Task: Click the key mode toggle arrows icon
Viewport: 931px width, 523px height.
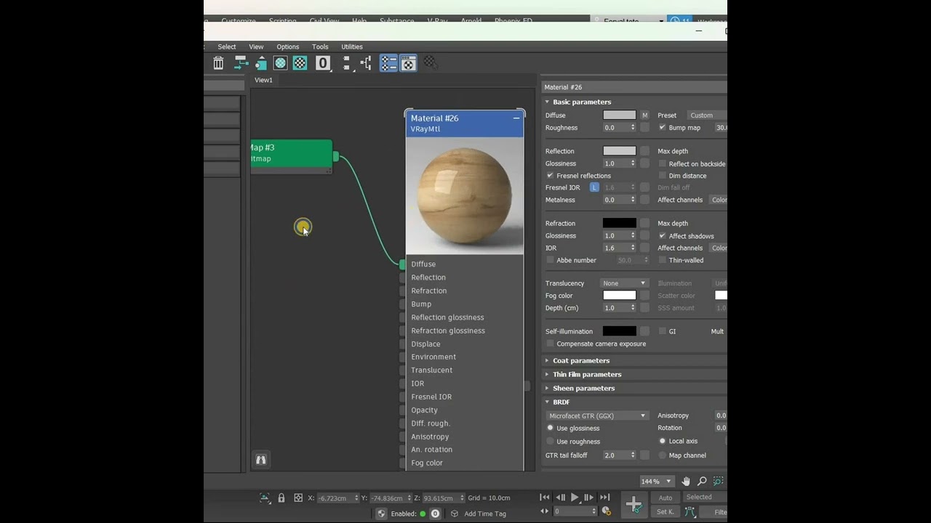Action: coord(545,511)
